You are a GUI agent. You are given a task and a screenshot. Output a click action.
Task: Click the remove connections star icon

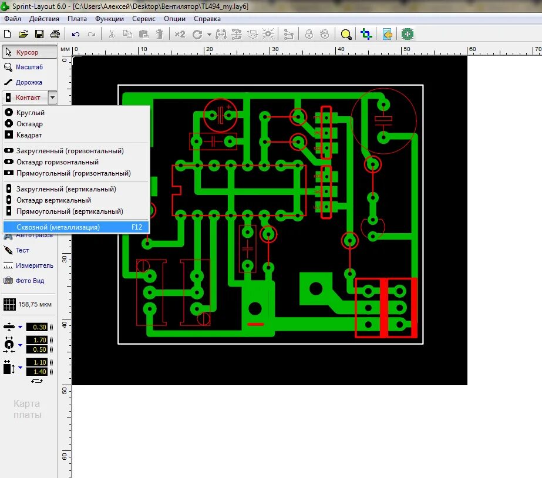click(x=268, y=34)
